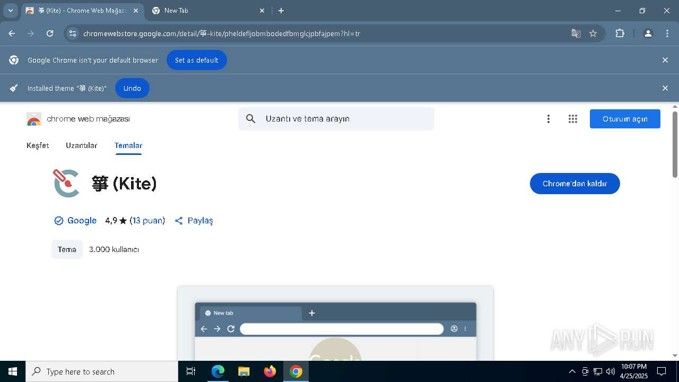Screen dimensions: 679x382
Task: Open the translate page icon
Action: click(x=576, y=33)
